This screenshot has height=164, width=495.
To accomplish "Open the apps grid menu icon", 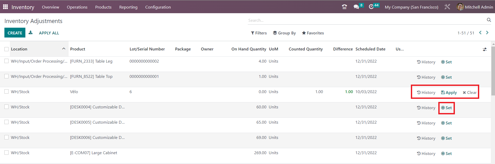I will pyautogui.click(x=5, y=7).
